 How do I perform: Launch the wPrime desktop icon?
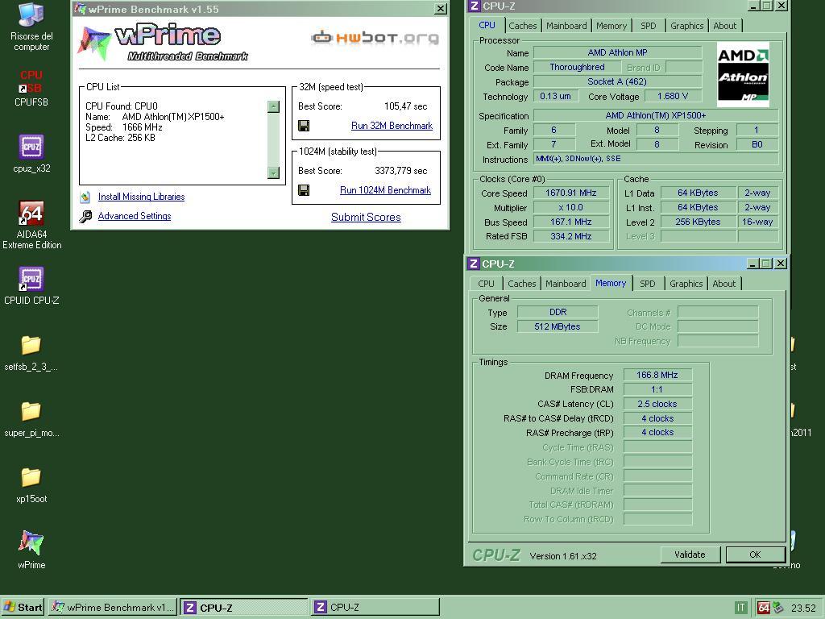(x=31, y=550)
